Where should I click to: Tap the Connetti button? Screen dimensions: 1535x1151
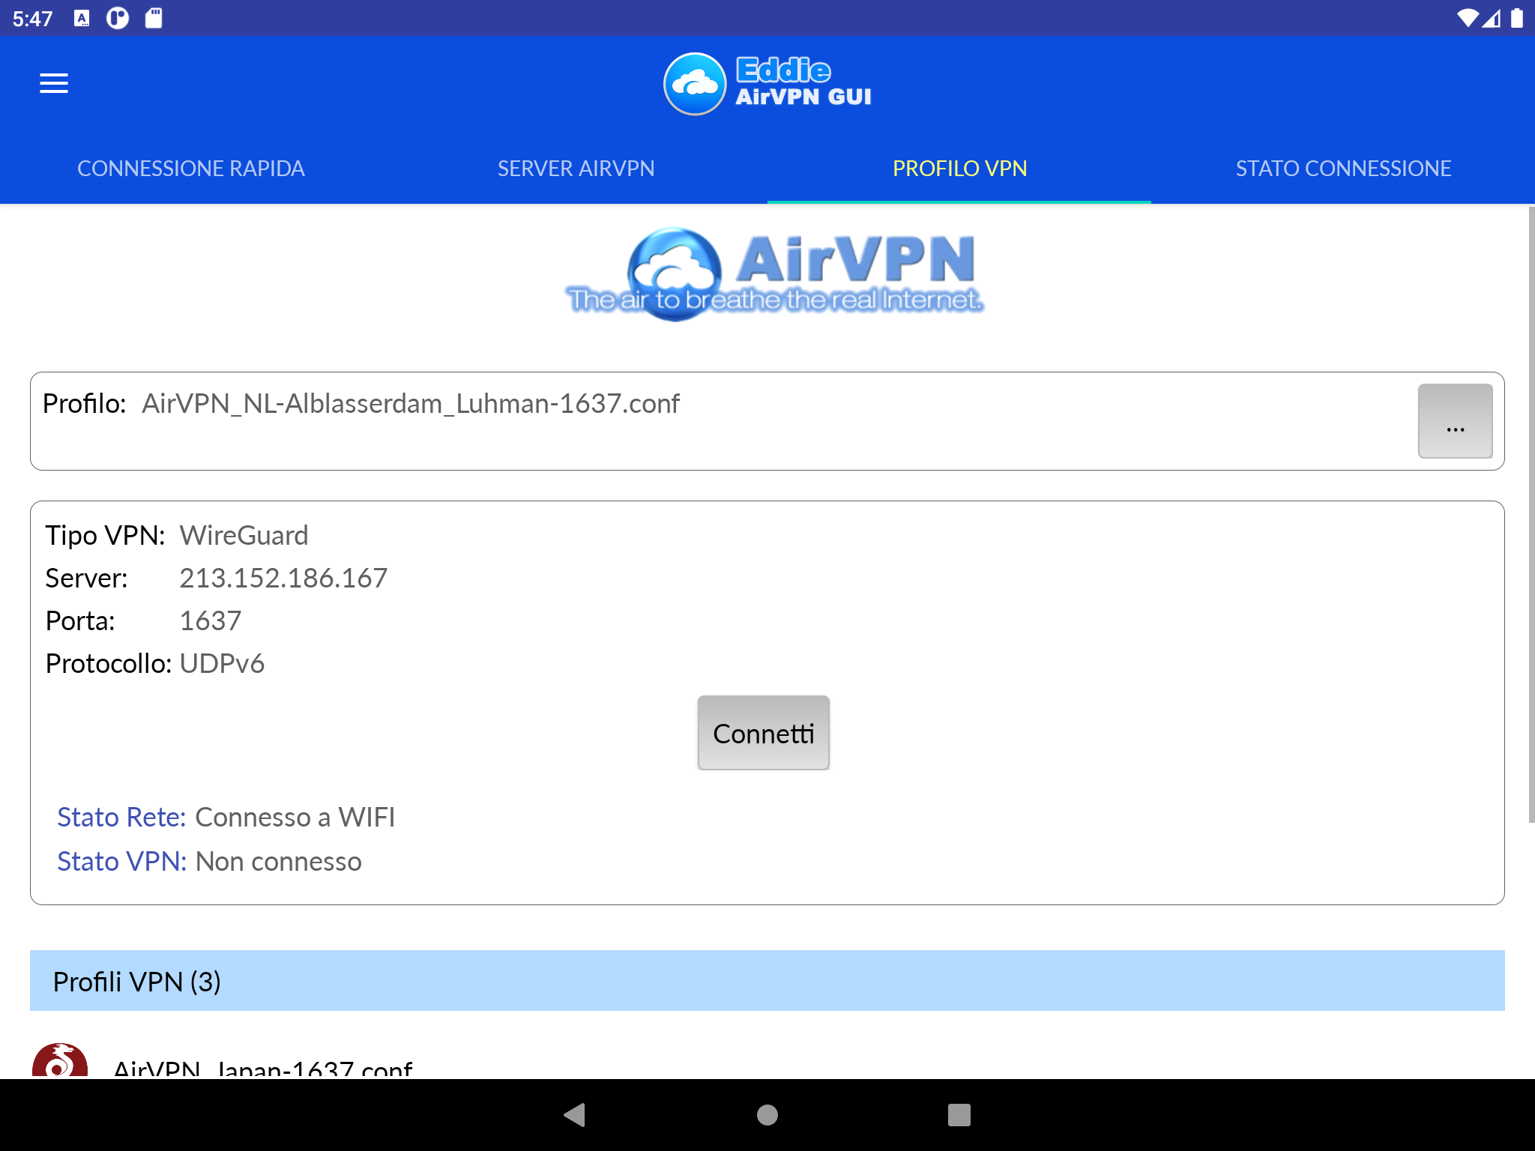(x=763, y=733)
